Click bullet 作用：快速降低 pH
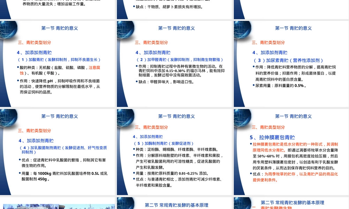This screenshot has width=349, height=209. [60, 86]
